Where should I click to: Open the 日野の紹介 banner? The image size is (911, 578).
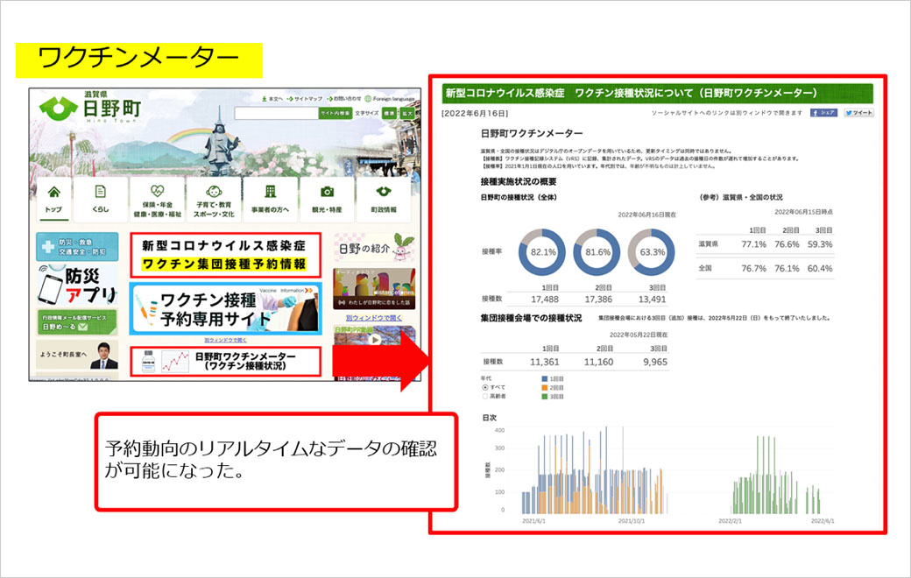(375, 248)
